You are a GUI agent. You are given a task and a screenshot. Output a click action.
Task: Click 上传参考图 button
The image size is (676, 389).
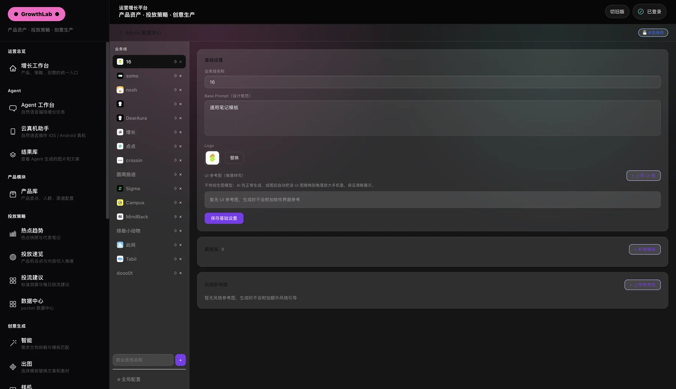pyautogui.click(x=643, y=285)
